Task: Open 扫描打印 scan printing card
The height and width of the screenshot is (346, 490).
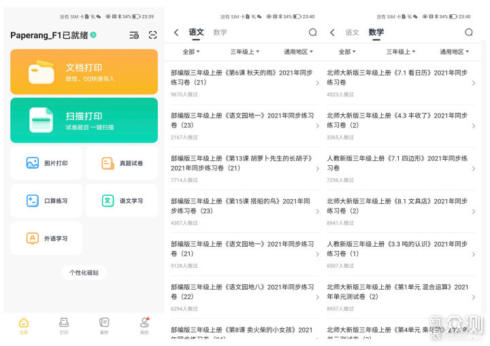Action: [x=84, y=120]
